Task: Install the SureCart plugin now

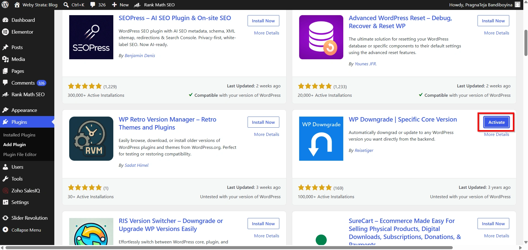Action: 493,224
